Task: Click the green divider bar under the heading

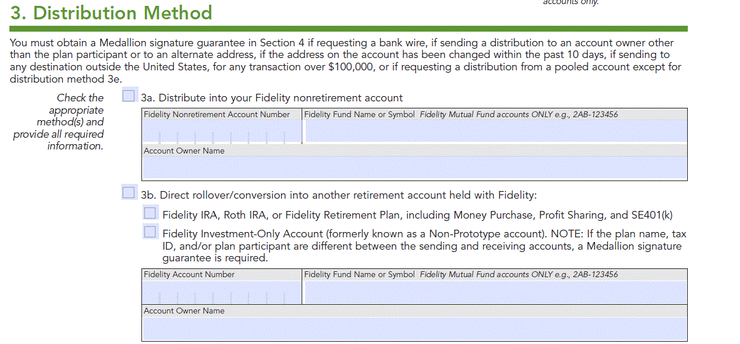Action: (x=349, y=28)
